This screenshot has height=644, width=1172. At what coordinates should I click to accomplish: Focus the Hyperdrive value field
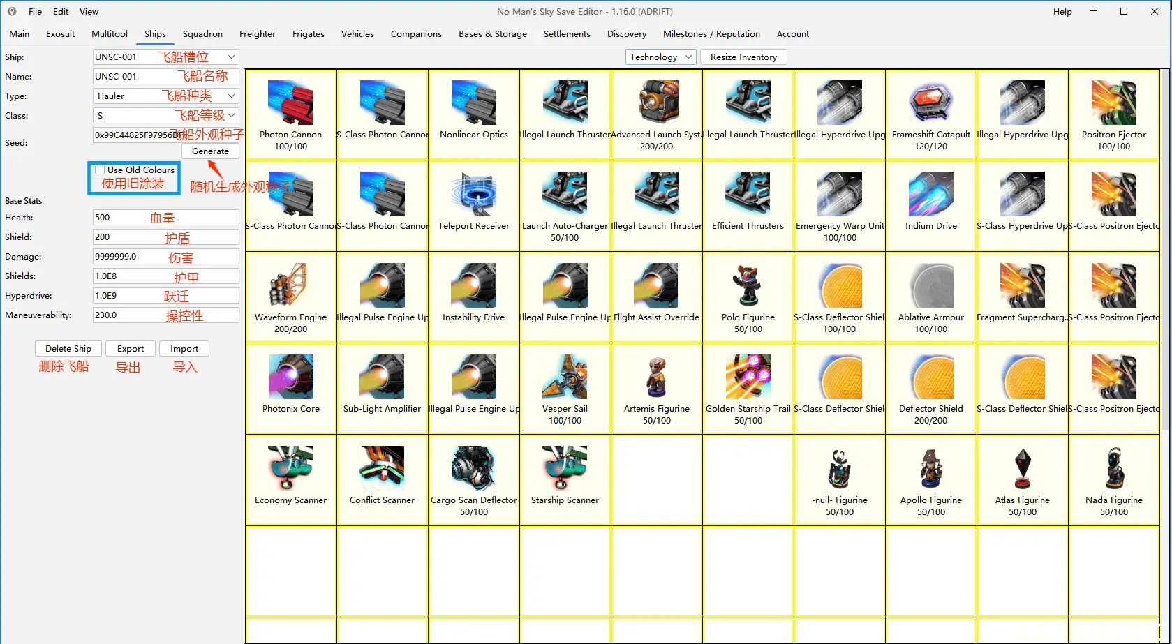166,296
